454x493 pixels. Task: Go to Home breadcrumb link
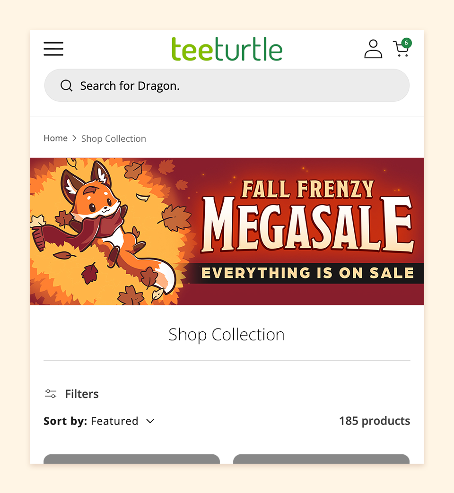[55, 138]
